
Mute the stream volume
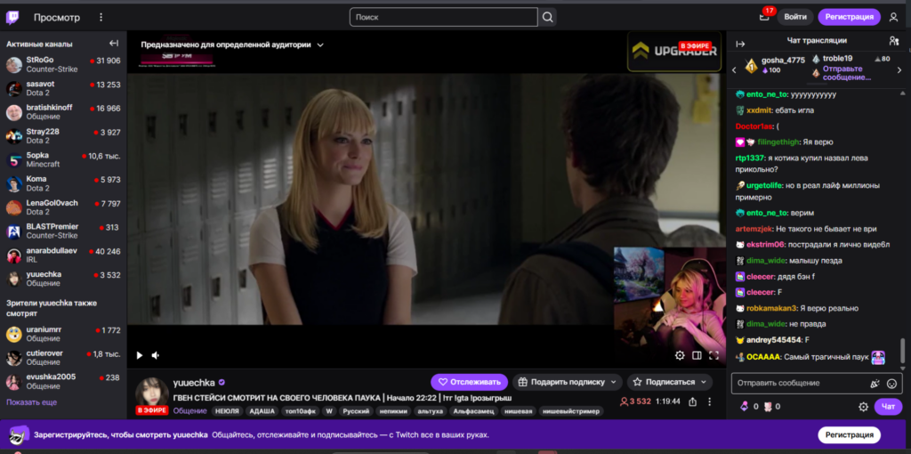pyautogui.click(x=156, y=355)
